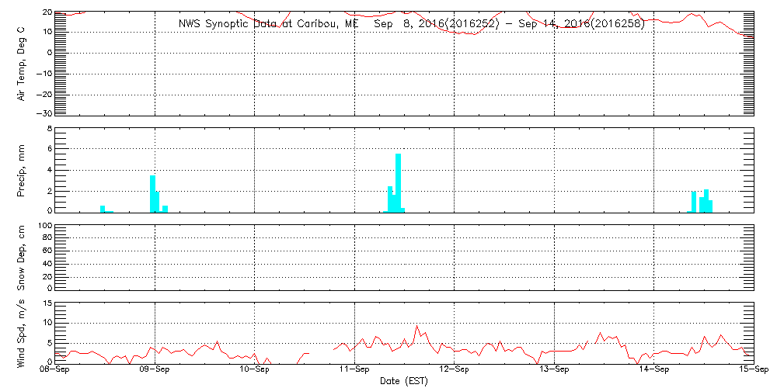This screenshot has height=388, width=777.
Task: Select the 15-Sep date label on x-axis
Action: (x=752, y=371)
